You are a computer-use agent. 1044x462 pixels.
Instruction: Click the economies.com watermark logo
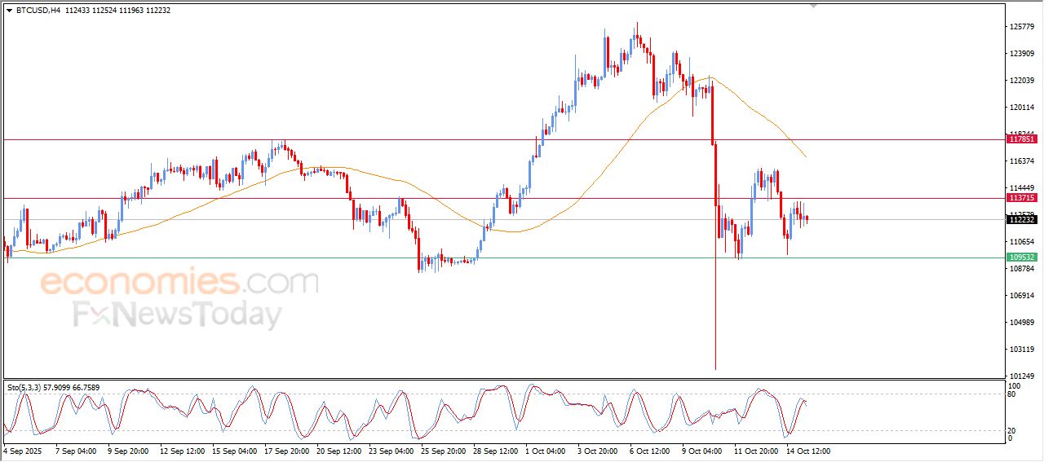pos(179,283)
